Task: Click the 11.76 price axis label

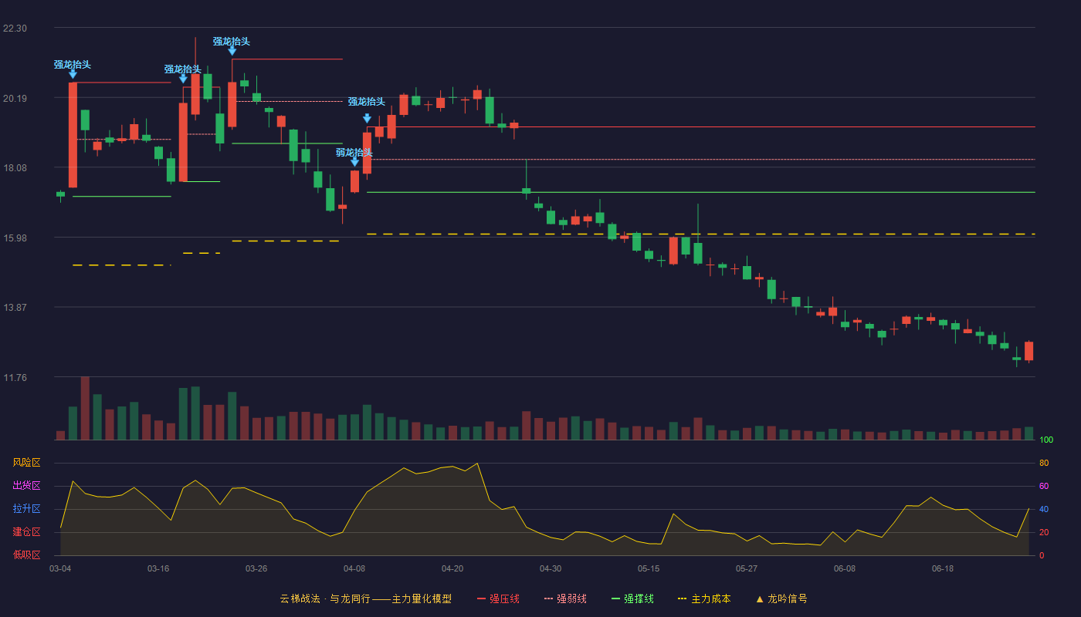Action: click(x=15, y=378)
